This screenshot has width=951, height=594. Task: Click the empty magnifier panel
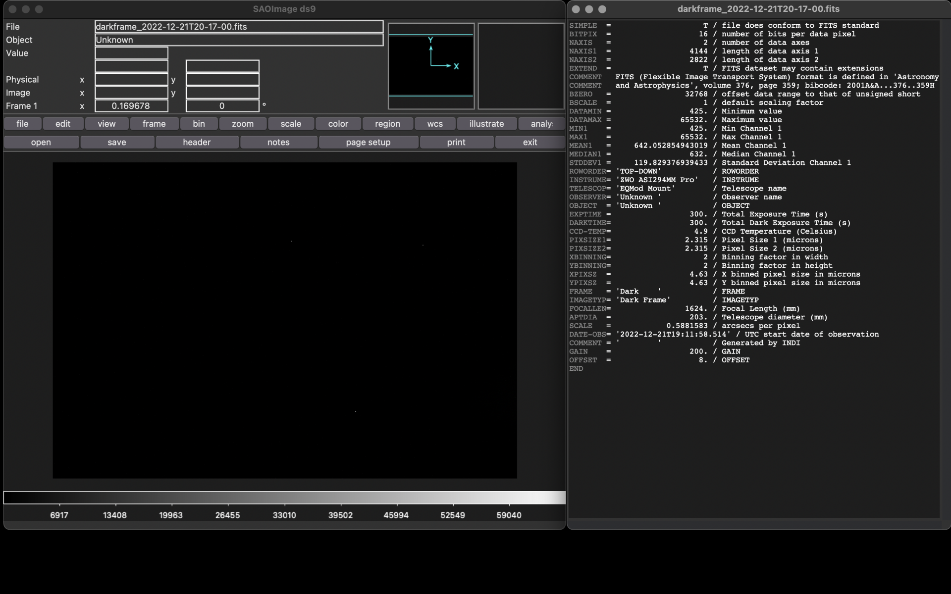pos(521,66)
